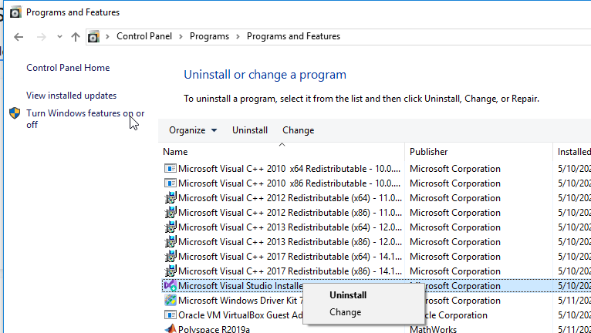The width and height of the screenshot is (591, 333).
Task: Go up one level with the up arrow
Action: coord(76,36)
